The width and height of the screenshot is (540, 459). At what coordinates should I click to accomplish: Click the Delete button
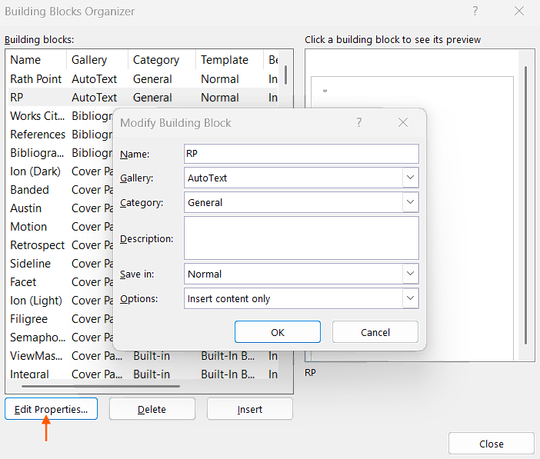(152, 409)
